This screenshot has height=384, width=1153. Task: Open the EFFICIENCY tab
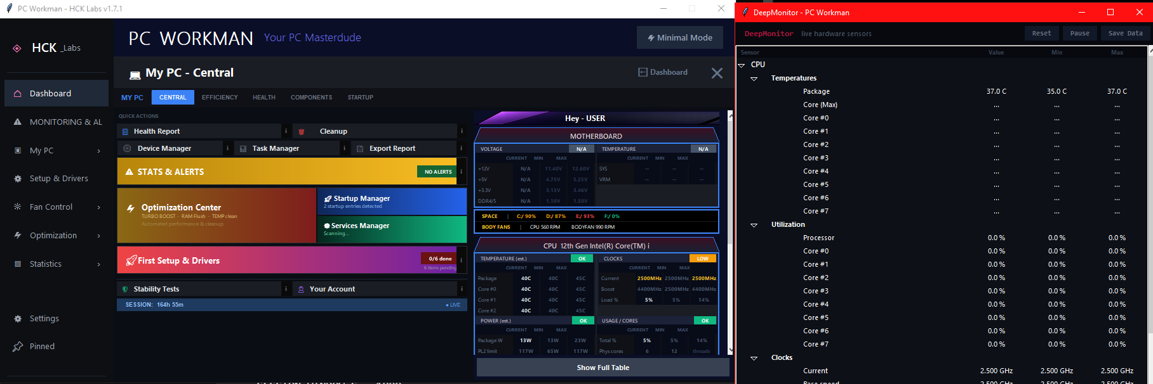click(220, 98)
